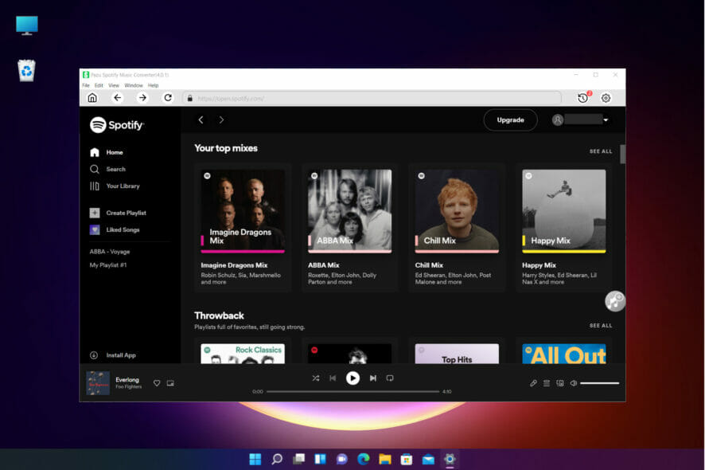Skip to the previous track

tap(333, 378)
